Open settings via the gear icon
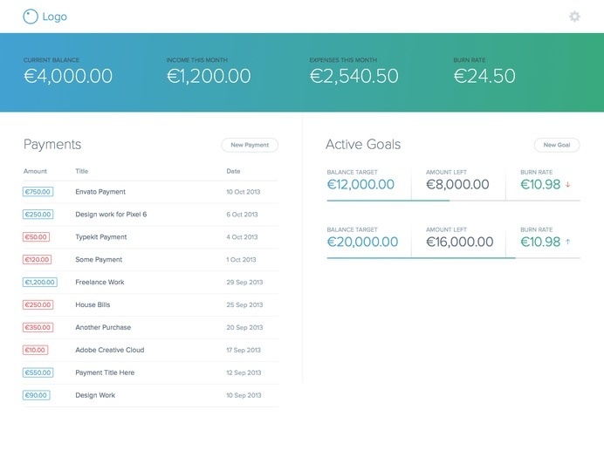The image size is (604, 471). coord(574,17)
